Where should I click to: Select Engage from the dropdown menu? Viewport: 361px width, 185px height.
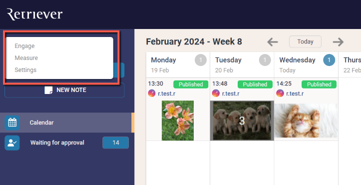click(24, 46)
